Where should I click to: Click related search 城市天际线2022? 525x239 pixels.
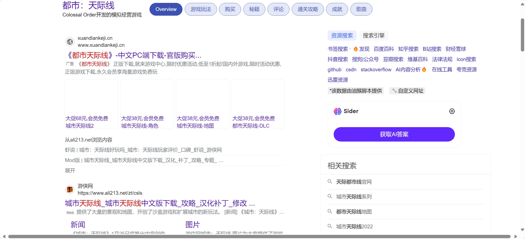(355, 226)
